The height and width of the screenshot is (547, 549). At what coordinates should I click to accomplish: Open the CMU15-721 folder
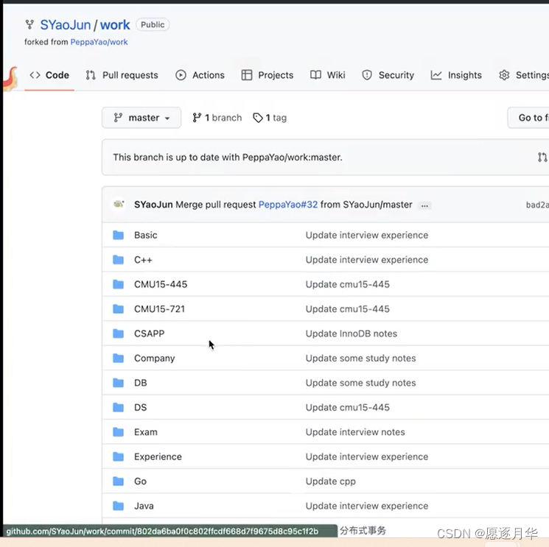(160, 309)
